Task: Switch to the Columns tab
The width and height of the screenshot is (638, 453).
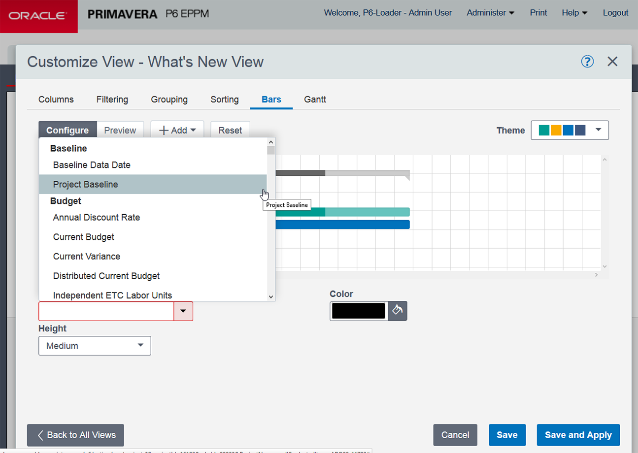Action: click(x=56, y=99)
